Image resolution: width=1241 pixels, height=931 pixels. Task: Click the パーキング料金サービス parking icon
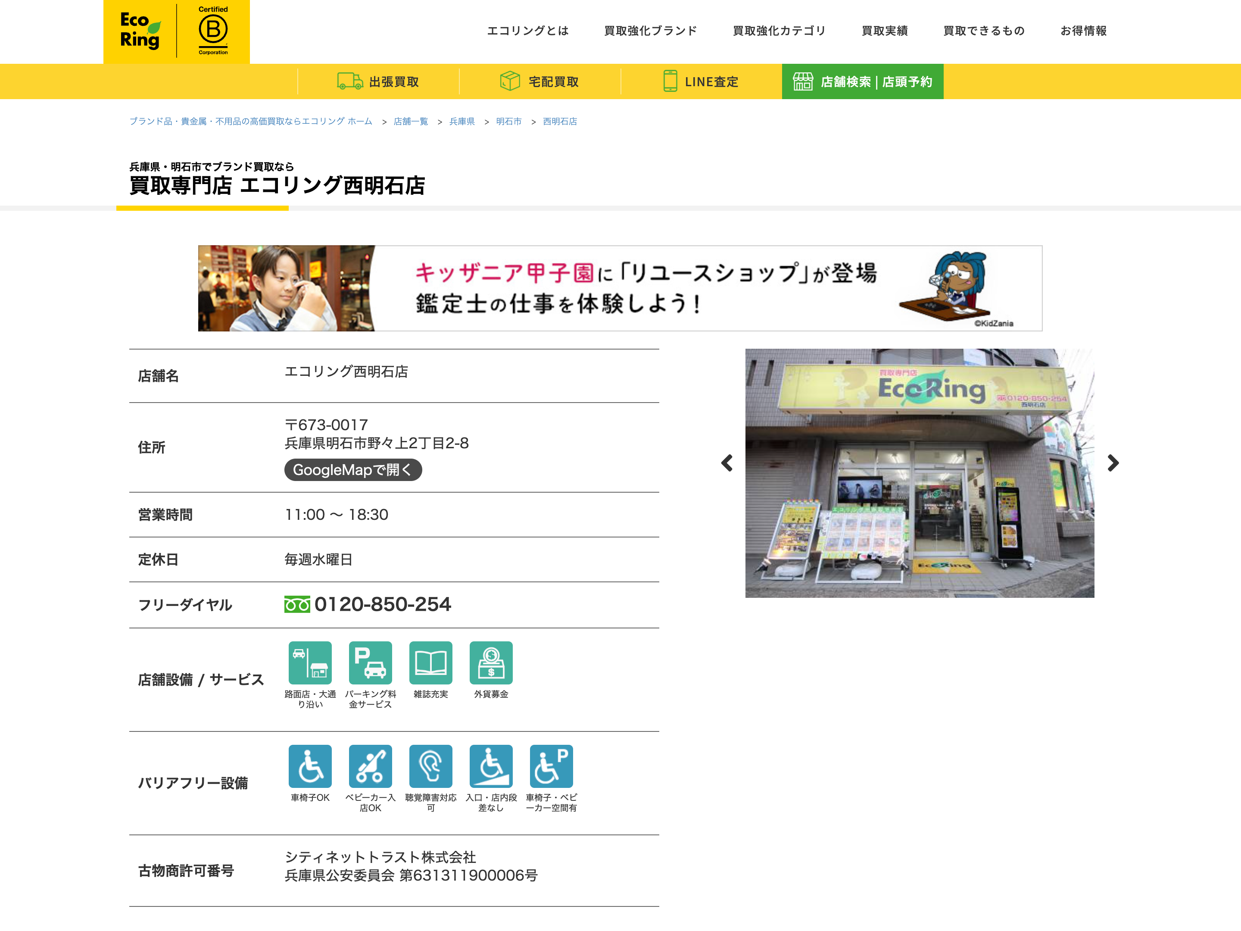(x=370, y=663)
